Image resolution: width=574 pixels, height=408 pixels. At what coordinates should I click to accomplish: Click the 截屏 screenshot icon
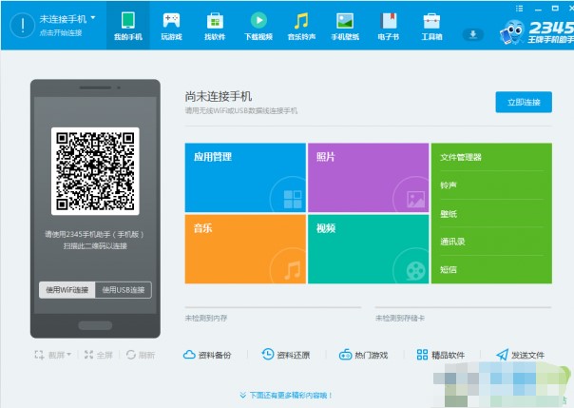[x=39, y=355]
